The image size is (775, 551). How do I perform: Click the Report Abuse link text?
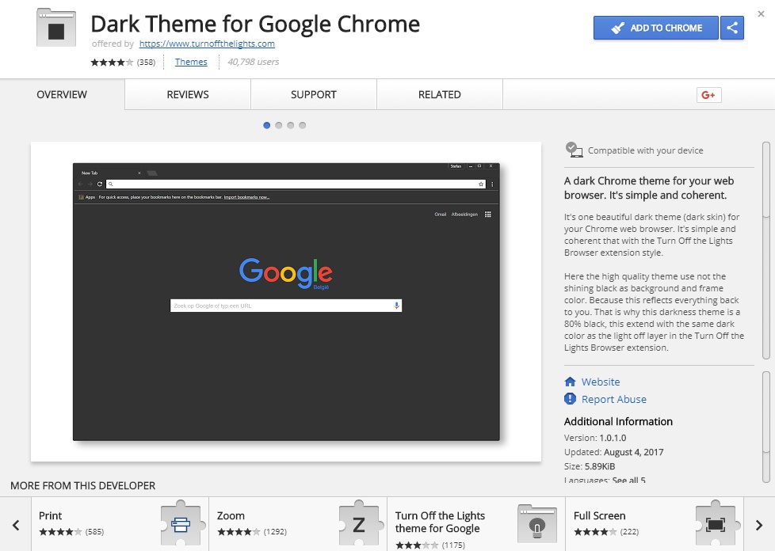click(x=614, y=399)
